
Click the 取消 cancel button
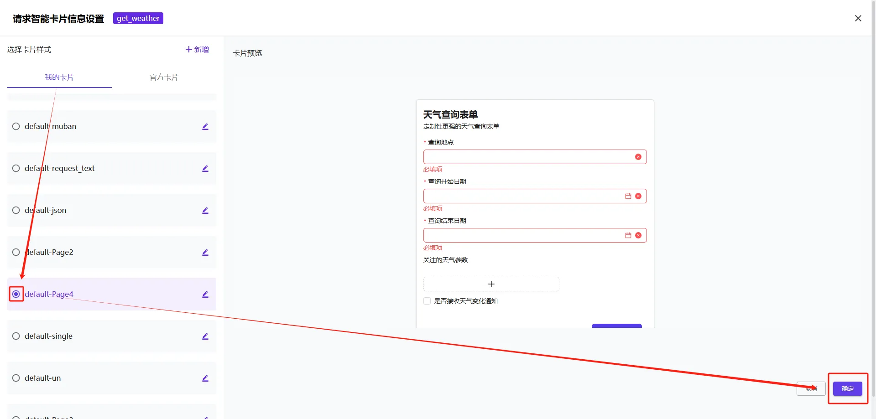point(811,388)
